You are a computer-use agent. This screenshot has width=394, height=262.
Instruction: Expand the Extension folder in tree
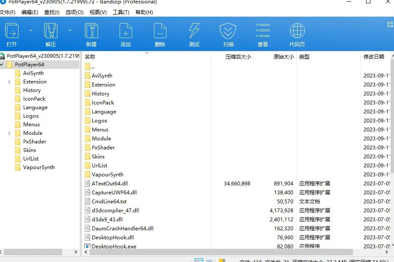tap(9, 82)
